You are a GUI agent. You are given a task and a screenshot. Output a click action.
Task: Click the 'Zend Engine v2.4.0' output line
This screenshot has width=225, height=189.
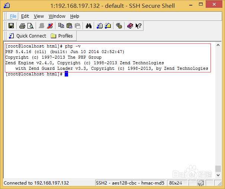(84, 63)
